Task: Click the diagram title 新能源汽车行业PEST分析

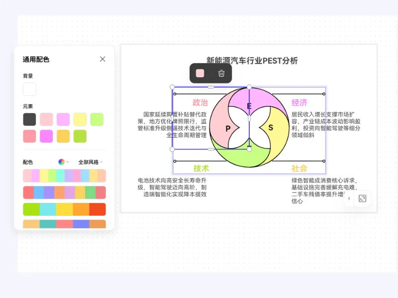Action: 252,61
